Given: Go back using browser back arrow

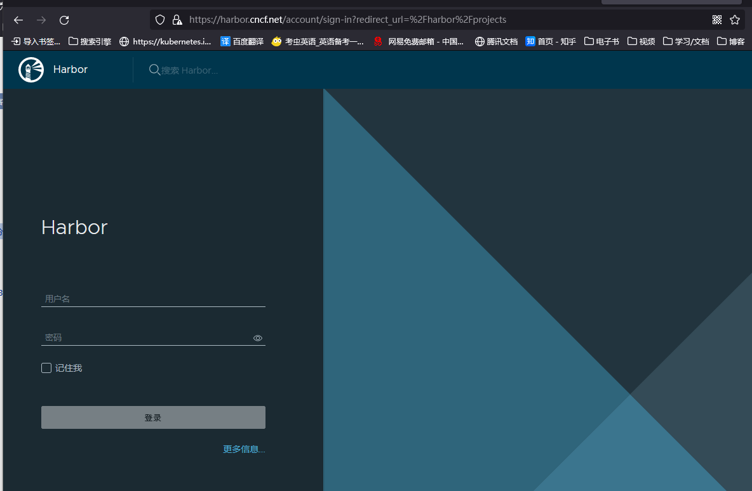Looking at the screenshot, I should pyautogui.click(x=18, y=20).
